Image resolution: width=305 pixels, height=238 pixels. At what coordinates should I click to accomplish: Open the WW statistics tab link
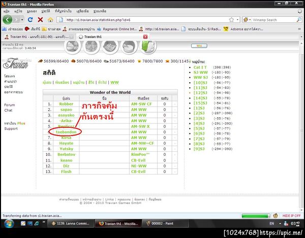[114, 83]
